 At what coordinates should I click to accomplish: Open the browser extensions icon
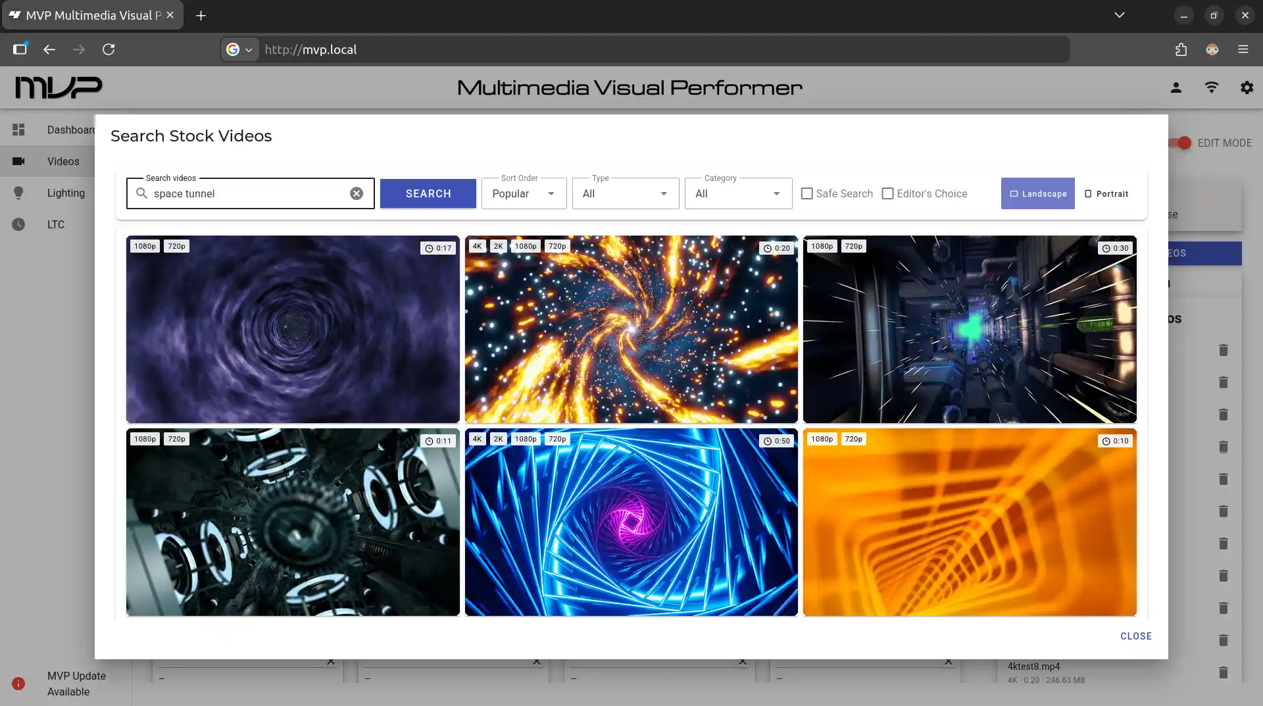pyautogui.click(x=1181, y=49)
